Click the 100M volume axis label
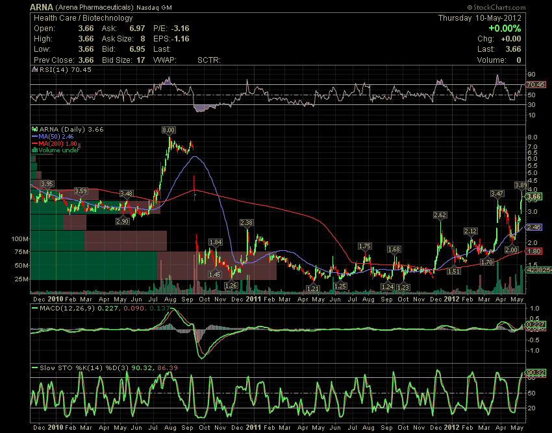Viewport: 552px width, 433px height. pyautogui.click(x=20, y=239)
